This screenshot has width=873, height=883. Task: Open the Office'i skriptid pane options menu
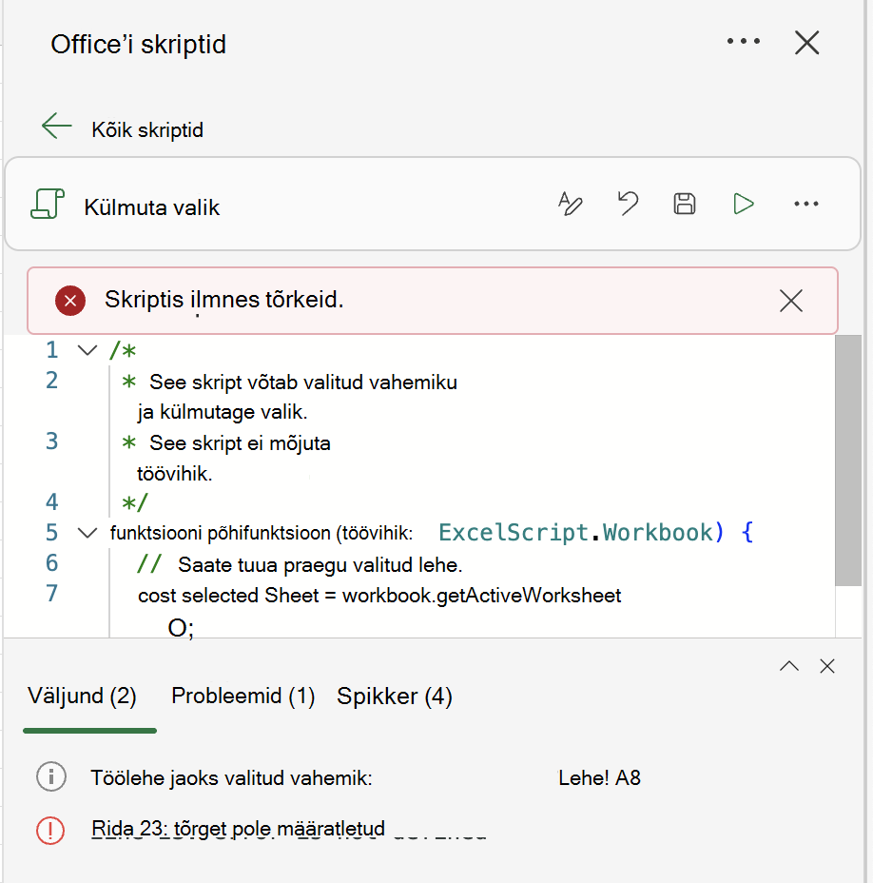743,41
